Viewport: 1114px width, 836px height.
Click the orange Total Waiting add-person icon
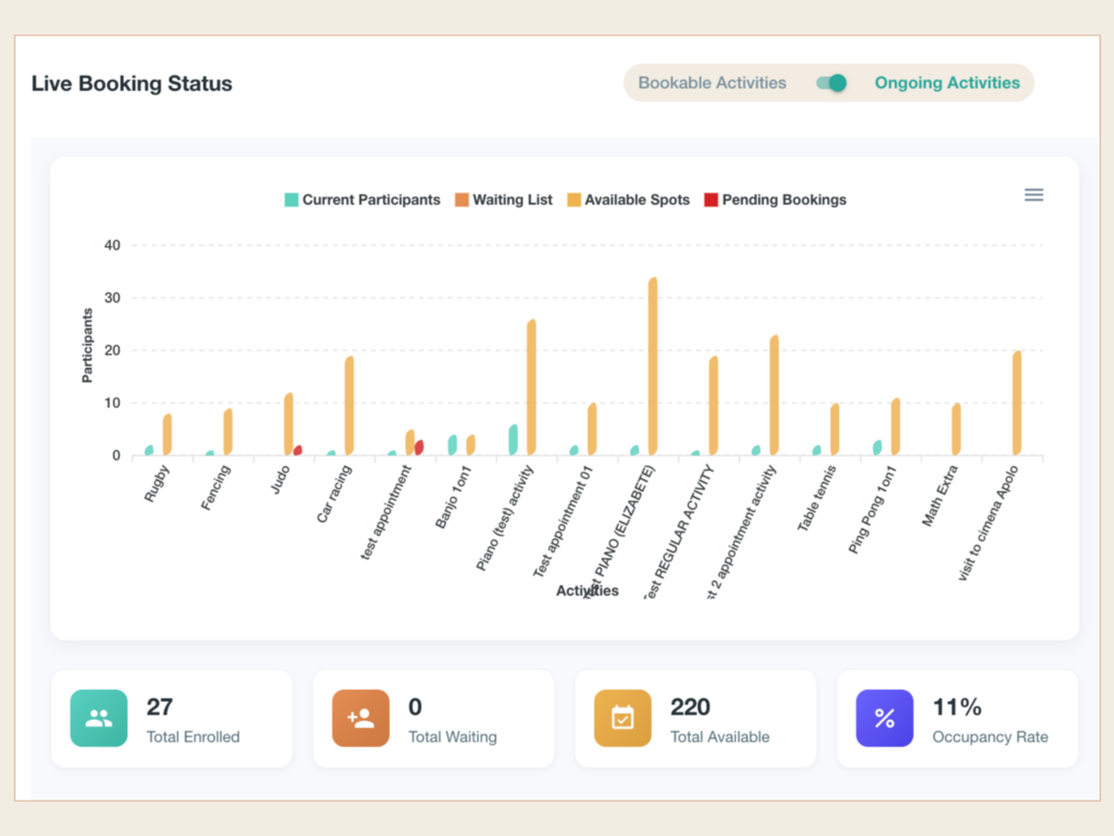(360, 718)
